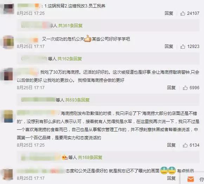Open avatar of 危机公关 commenter
The width and height of the screenshot is (204, 184).
pyautogui.click(x=8, y=42)
